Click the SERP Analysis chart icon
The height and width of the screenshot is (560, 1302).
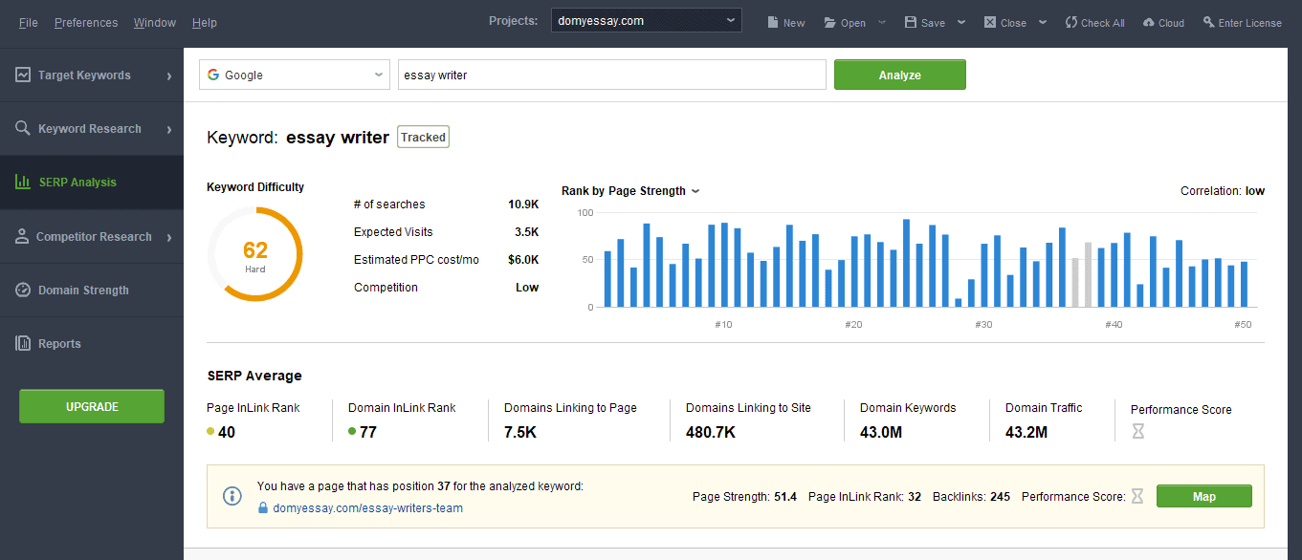tap(21, 182)
